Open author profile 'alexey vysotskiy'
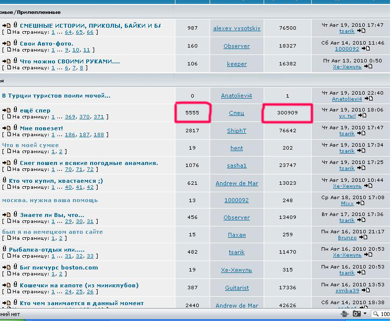The image size is (391, 321). (x=236, y=28)
